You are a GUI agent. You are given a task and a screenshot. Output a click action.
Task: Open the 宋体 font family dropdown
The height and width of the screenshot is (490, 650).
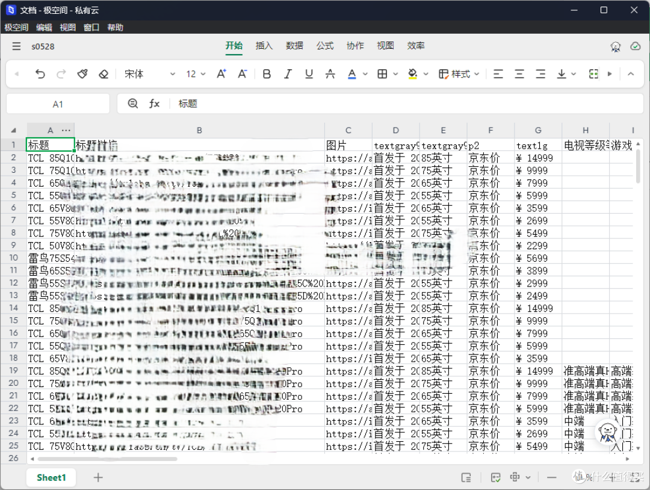click(150, 74)
